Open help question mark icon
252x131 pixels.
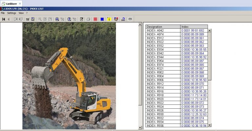point(123,19)
